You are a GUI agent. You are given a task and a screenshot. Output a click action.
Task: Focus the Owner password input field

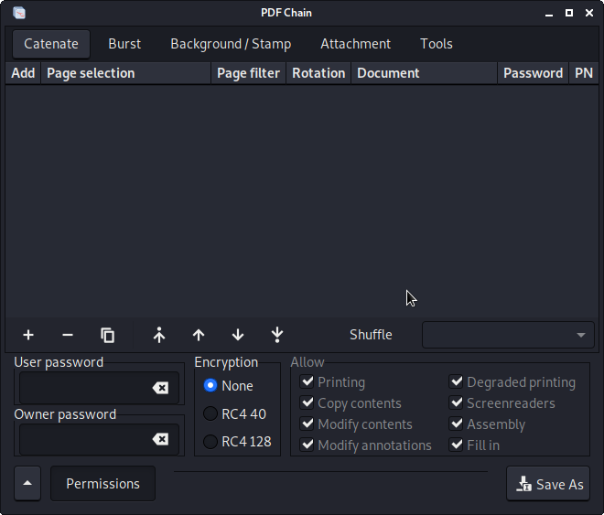click(99, 439)
